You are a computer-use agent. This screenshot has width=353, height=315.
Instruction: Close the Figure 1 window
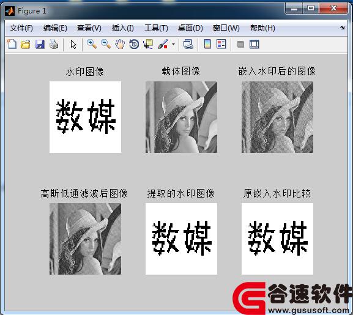333,9
